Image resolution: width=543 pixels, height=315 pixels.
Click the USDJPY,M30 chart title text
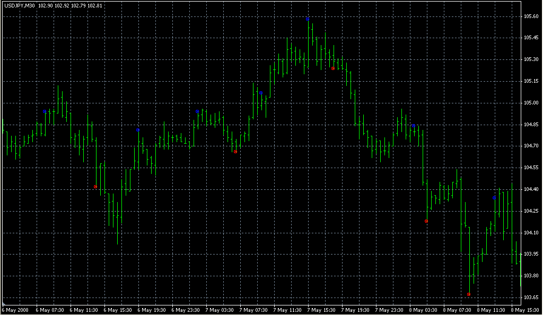(x=20, y=5)
